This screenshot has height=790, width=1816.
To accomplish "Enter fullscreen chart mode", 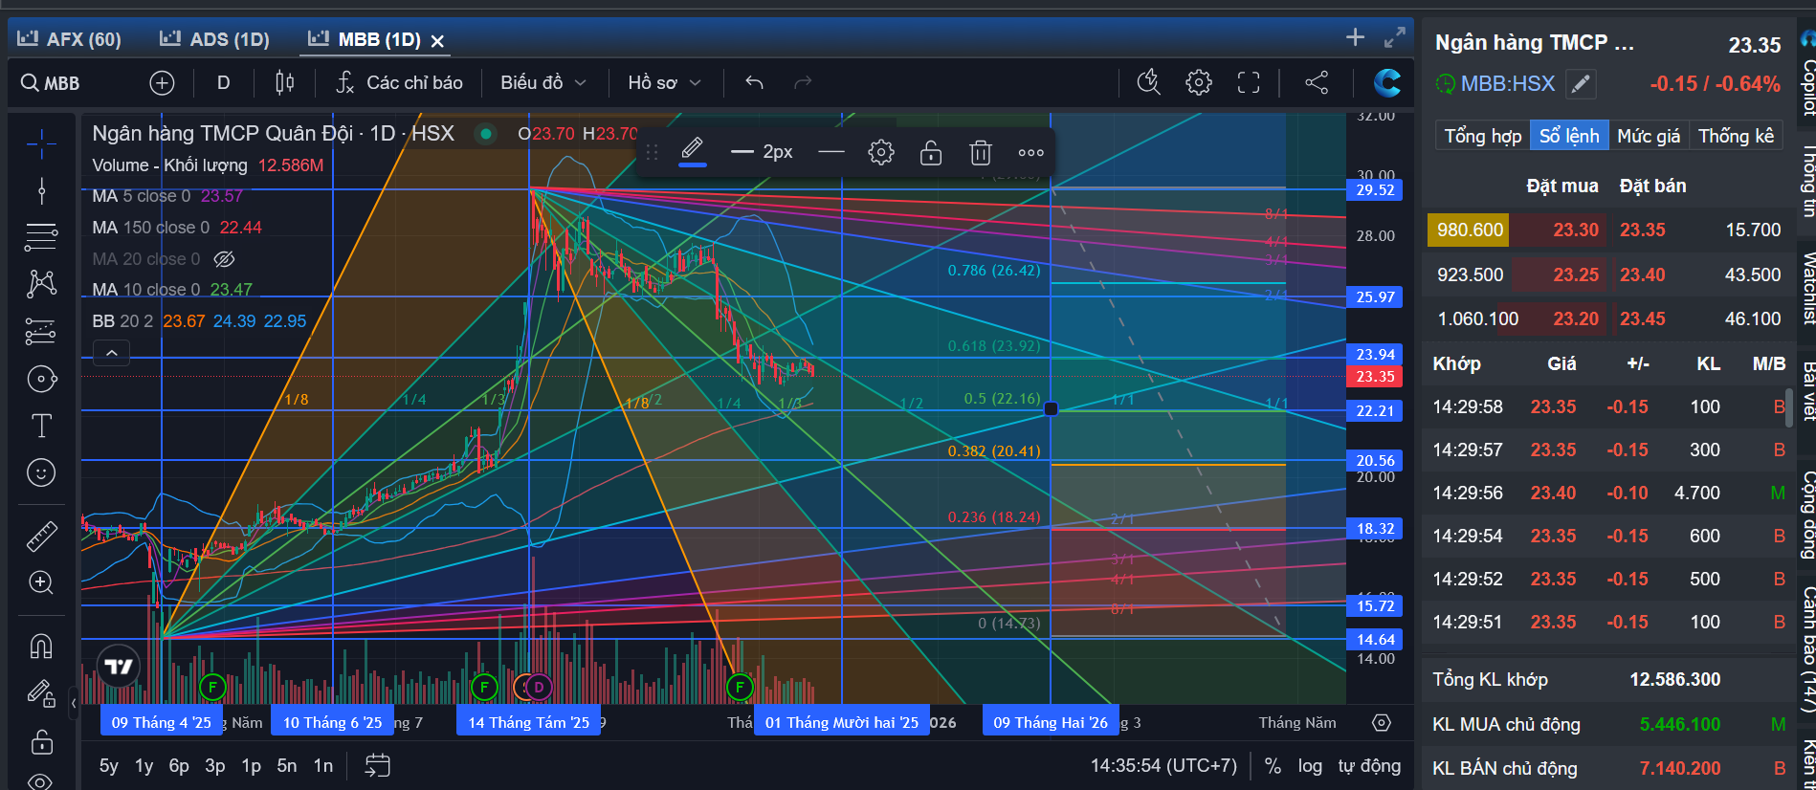I will [x=1249, y=83].
